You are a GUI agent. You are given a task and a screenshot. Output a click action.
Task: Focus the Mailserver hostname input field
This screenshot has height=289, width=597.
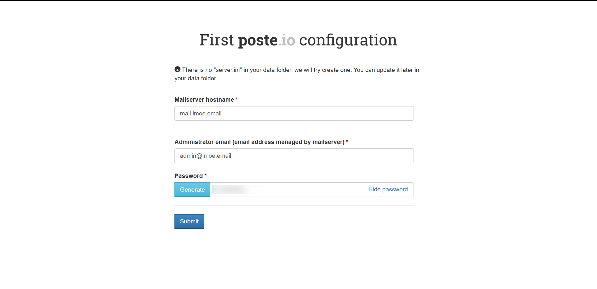294,114
